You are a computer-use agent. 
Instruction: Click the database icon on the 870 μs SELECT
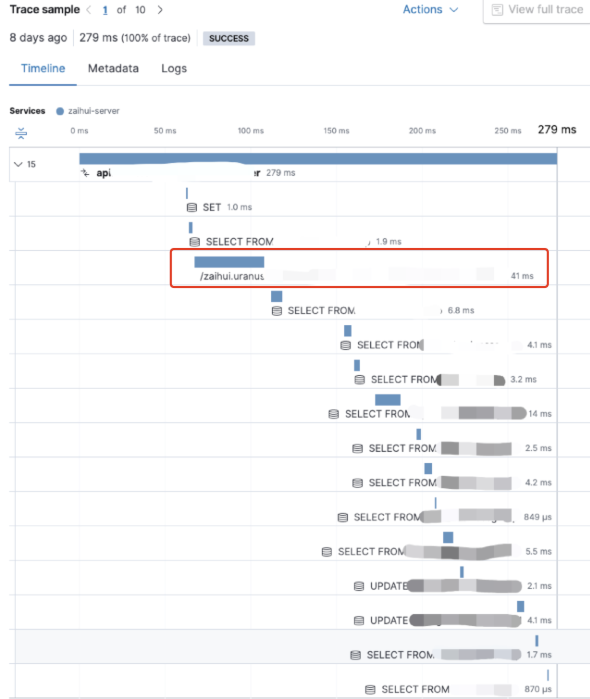tap(370, 689)
